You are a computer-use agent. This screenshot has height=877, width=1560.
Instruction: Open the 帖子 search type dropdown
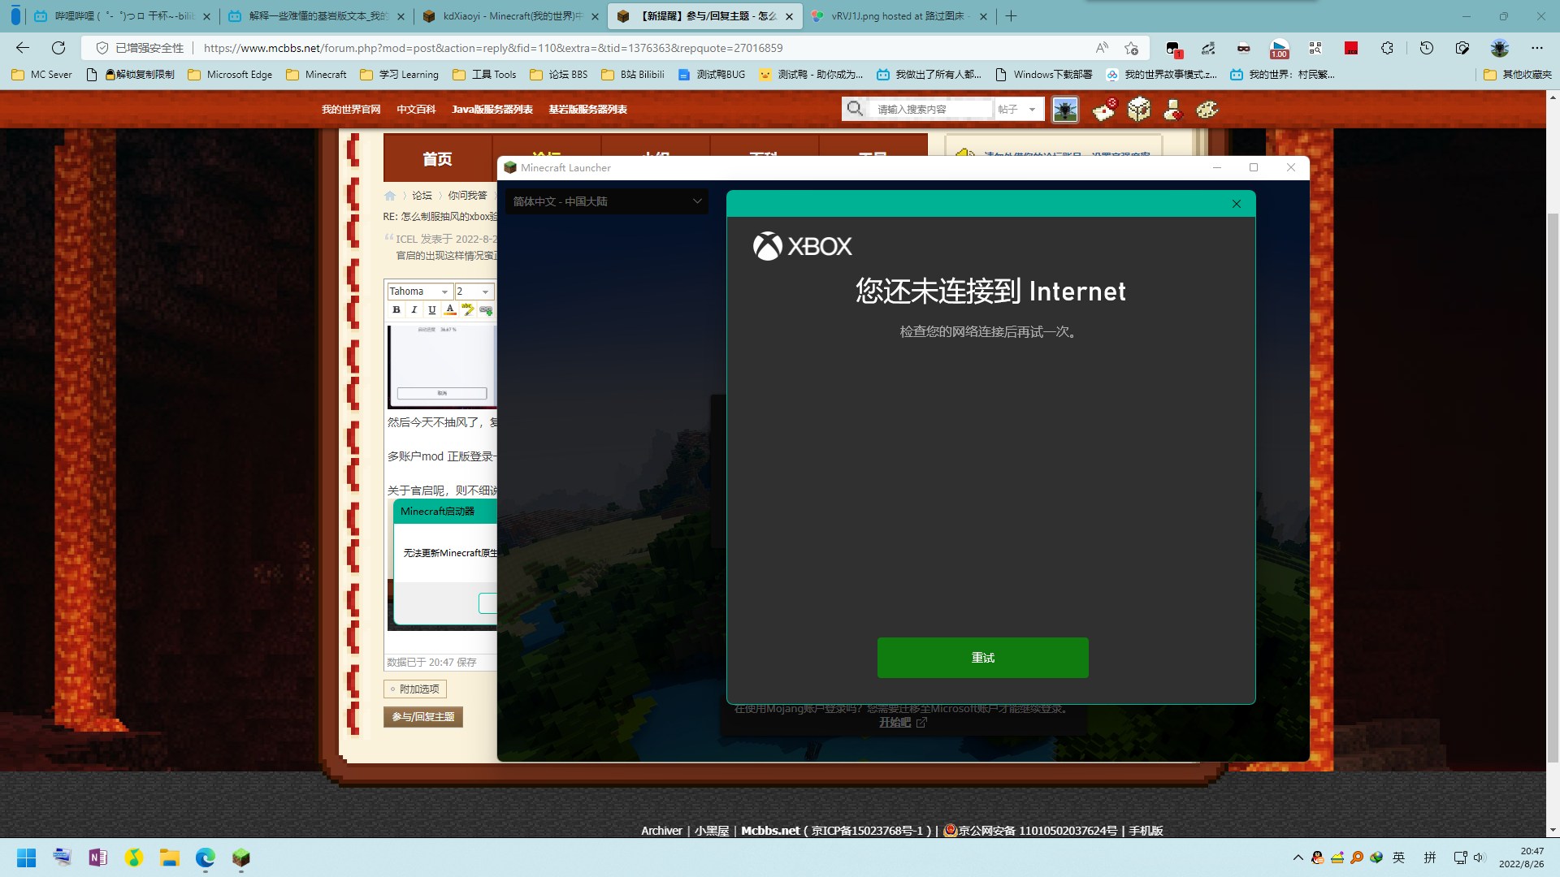pyautogui.click(x=1017, y=109)
